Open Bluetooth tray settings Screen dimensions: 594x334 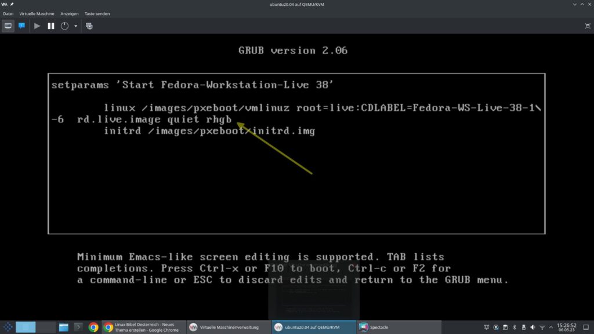coord(515,327)
